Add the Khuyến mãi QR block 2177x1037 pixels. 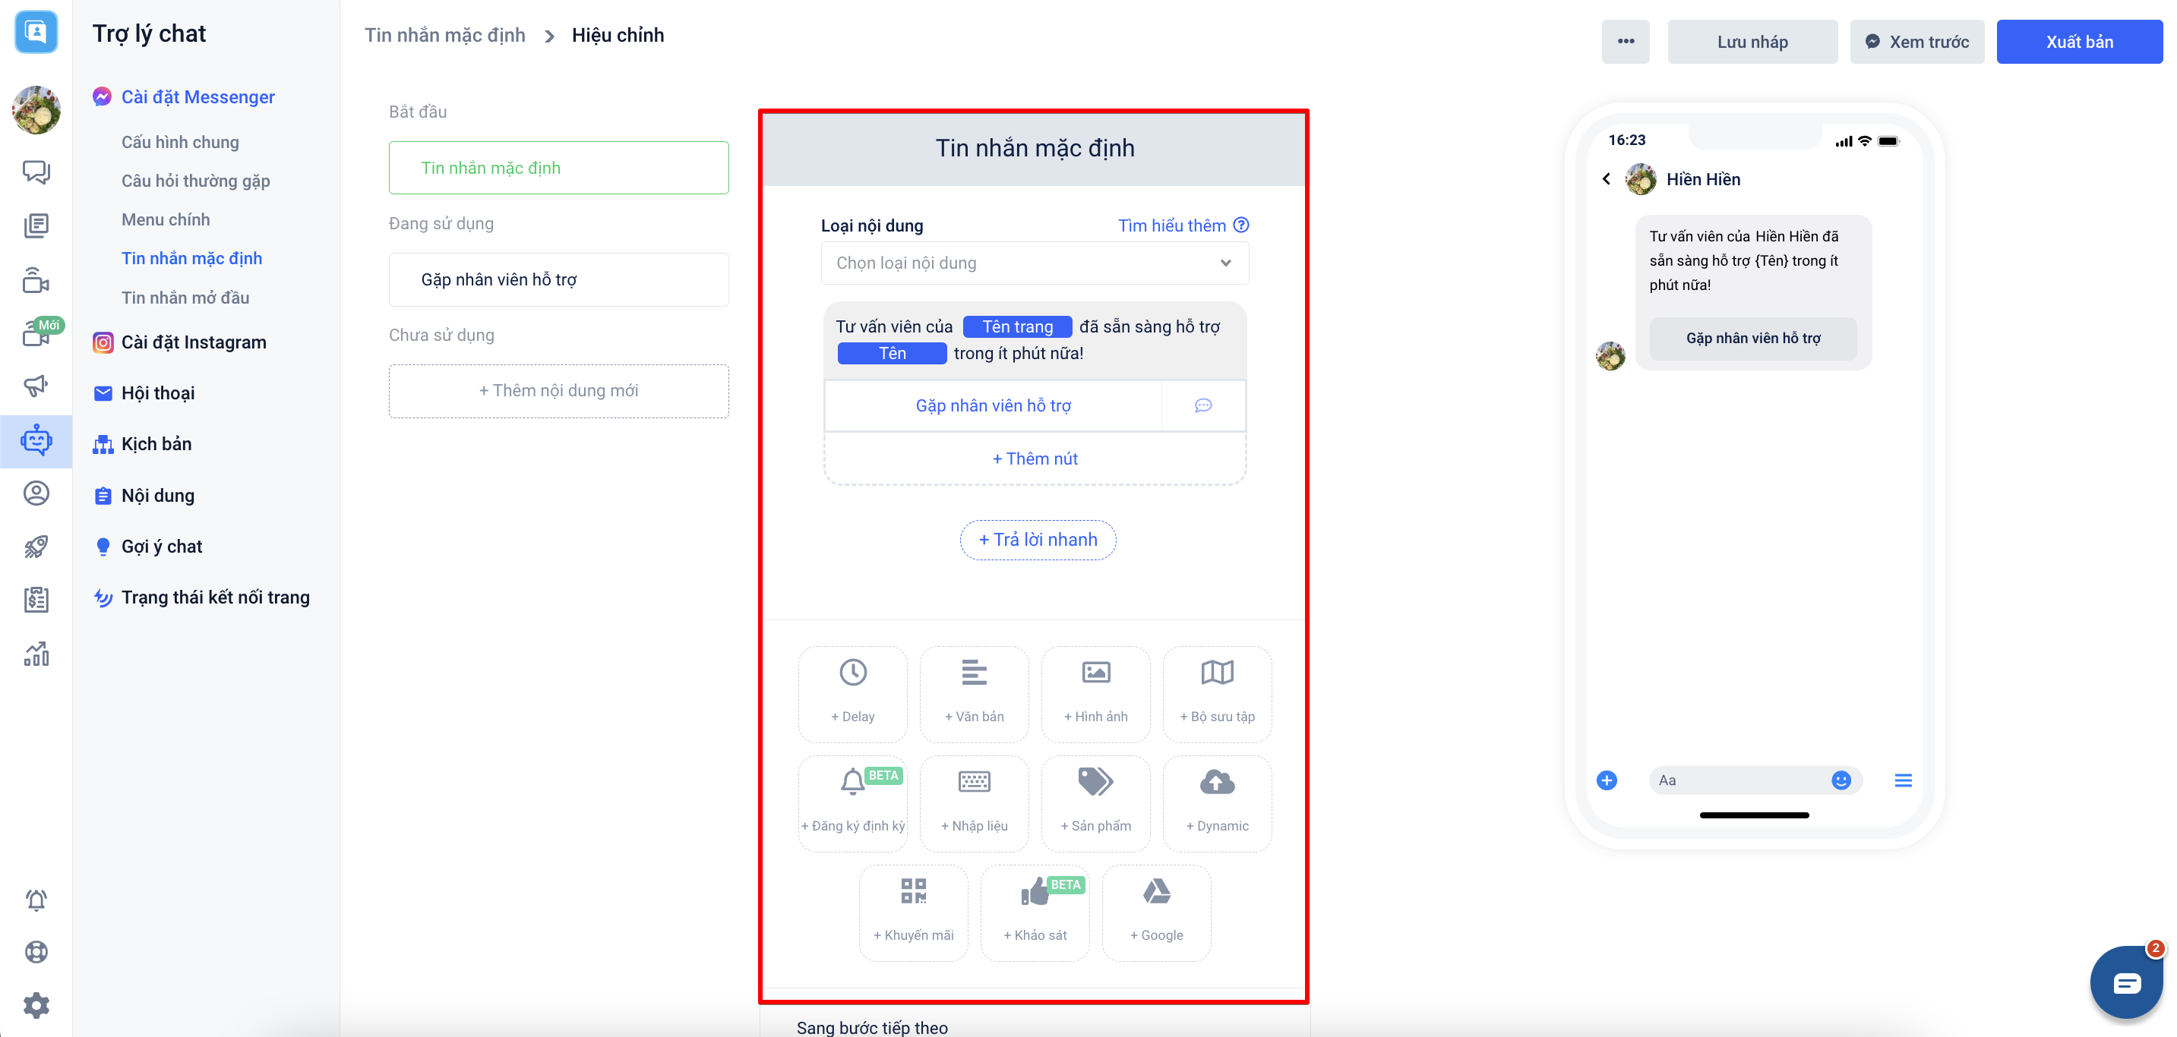[x=913, y=911]
